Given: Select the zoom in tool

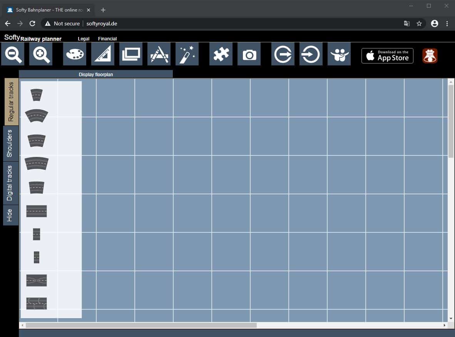Looking at the screenshot, I should (x=40, y=54).
